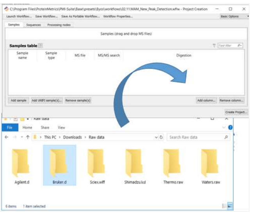Image resolution: width=255 pixels, height=213 pixels.
Task: Click Downloads in the address breadcrumb
Action: 72,137
